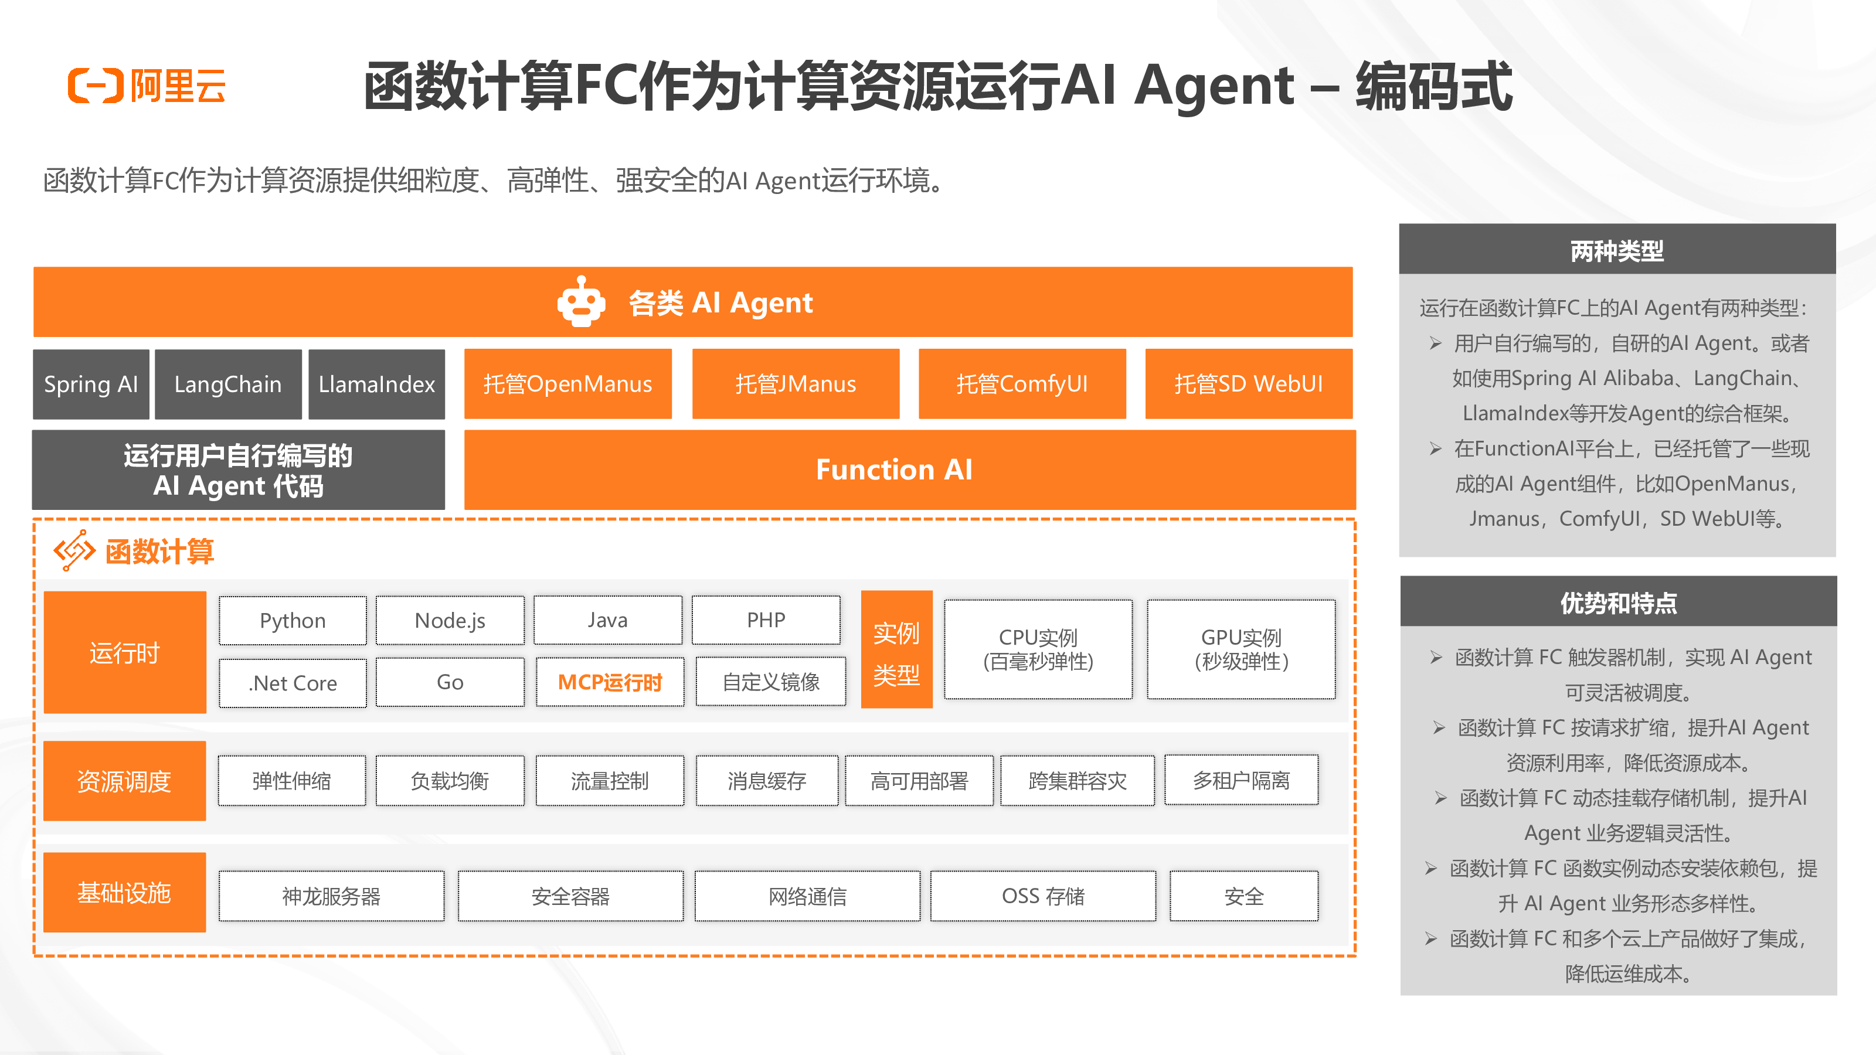Click the bullet arrow before 函数计算 FC 动态挂载存储机制
1876x1055 pixels.
pos(1440,799)
